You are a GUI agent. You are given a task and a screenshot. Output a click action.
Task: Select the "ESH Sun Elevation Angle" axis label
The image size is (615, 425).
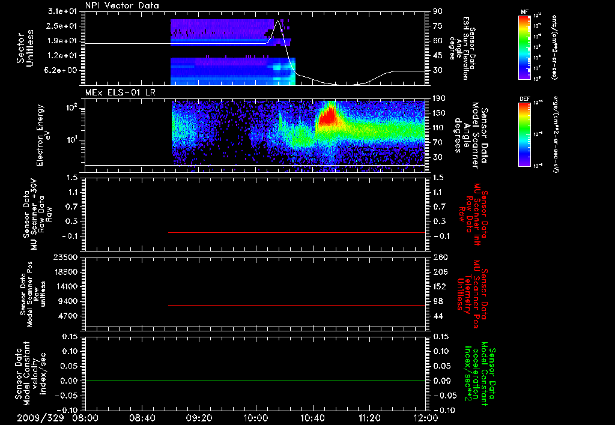[462, 48]
